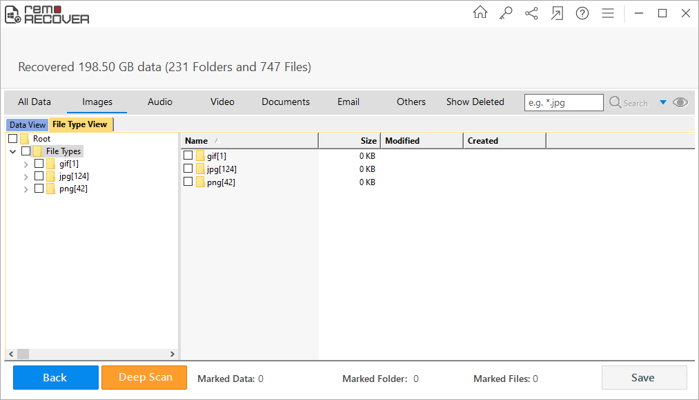Click the share icon in title bar

click(531, 13)
